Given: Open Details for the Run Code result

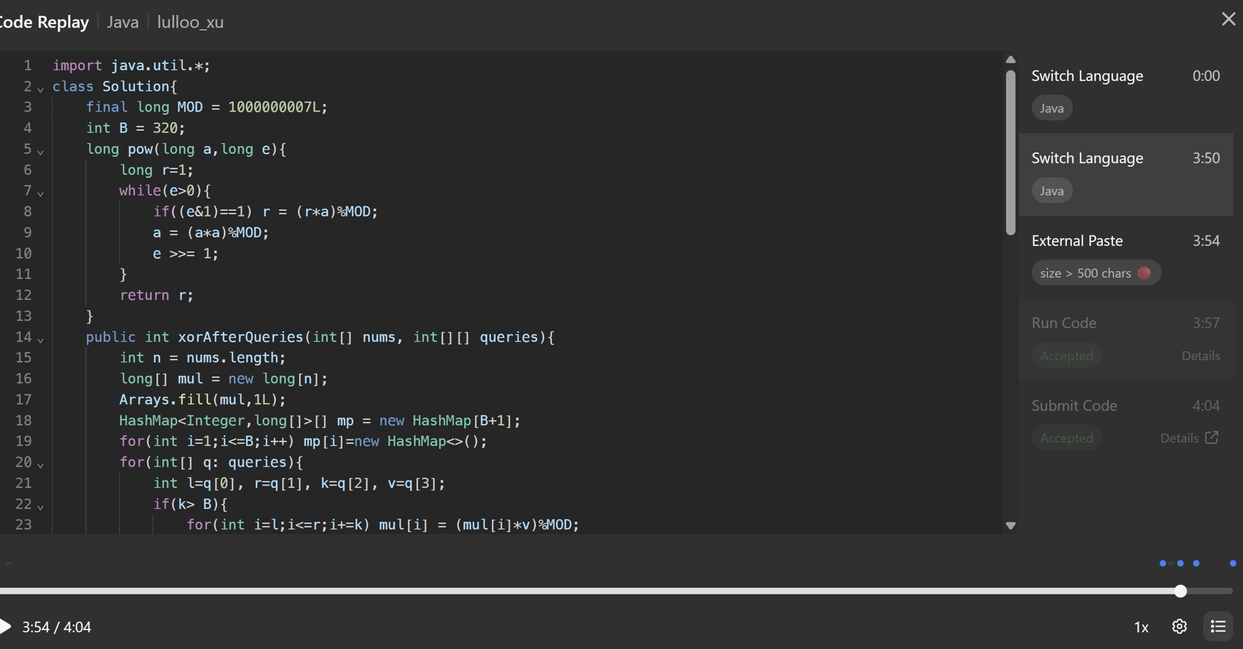Looking at the screenshot, I should pyautogui.click(x=1200, y=356).
